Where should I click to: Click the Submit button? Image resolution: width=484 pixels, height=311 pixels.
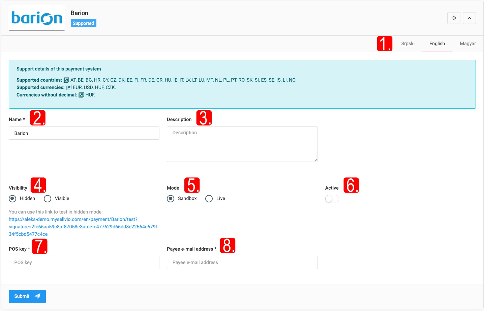pos(27,296)
